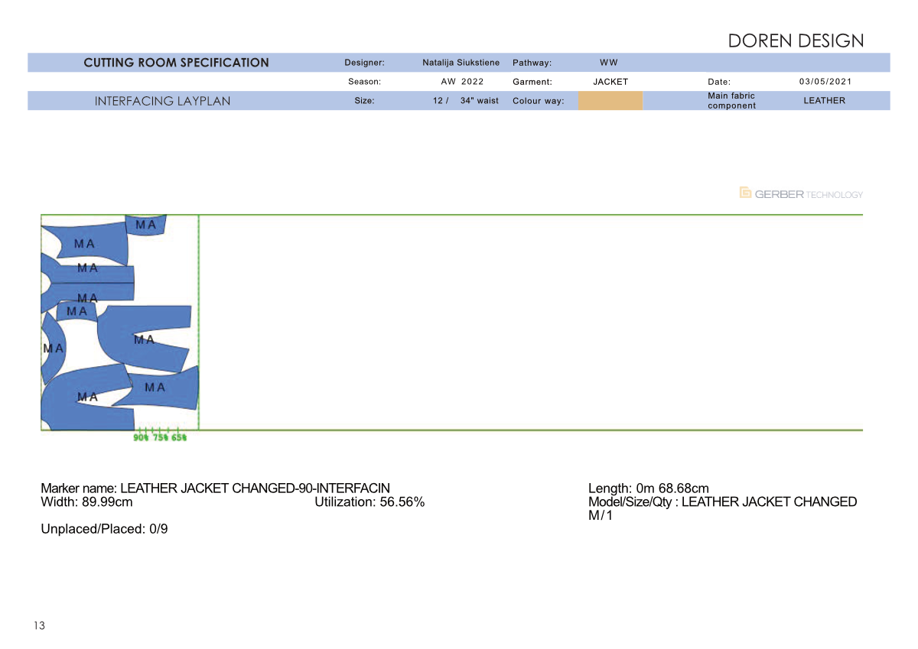Click the DOREN DESIGN heading
The width and height of the screenshot is (918, 649).
pos(796,41)
